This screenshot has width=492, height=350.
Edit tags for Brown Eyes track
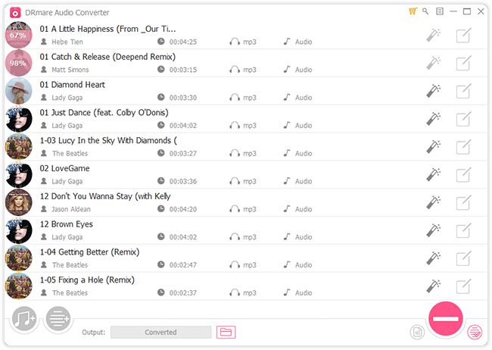tap(463, 230)
